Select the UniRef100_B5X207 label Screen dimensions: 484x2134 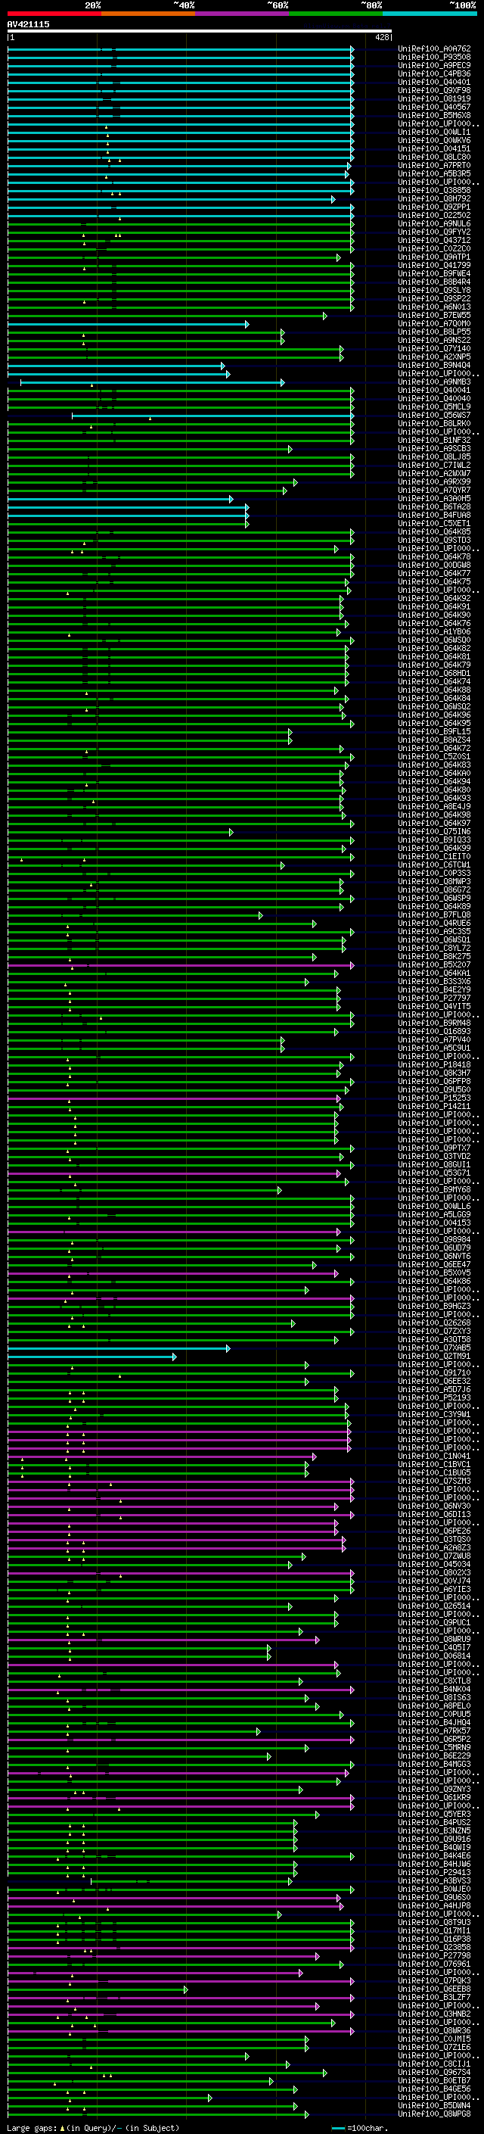tap(434, 964)
